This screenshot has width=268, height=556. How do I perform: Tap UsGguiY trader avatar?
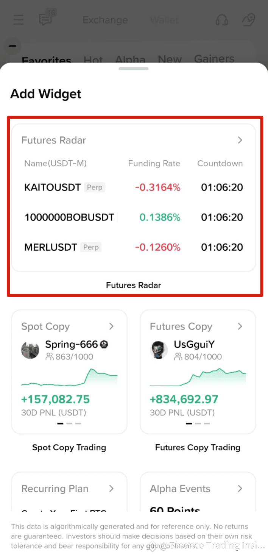tap(159, 350)
